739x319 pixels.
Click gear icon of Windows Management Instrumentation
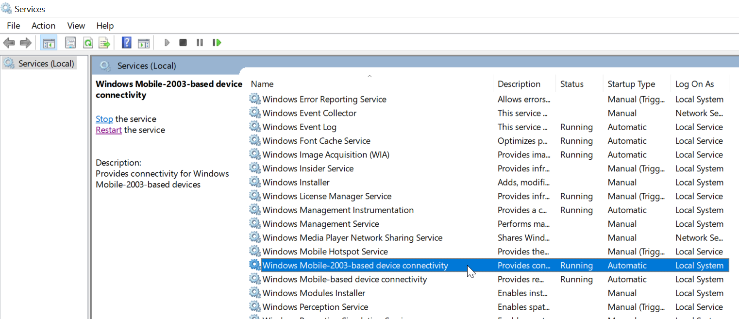tap(255, 210)
